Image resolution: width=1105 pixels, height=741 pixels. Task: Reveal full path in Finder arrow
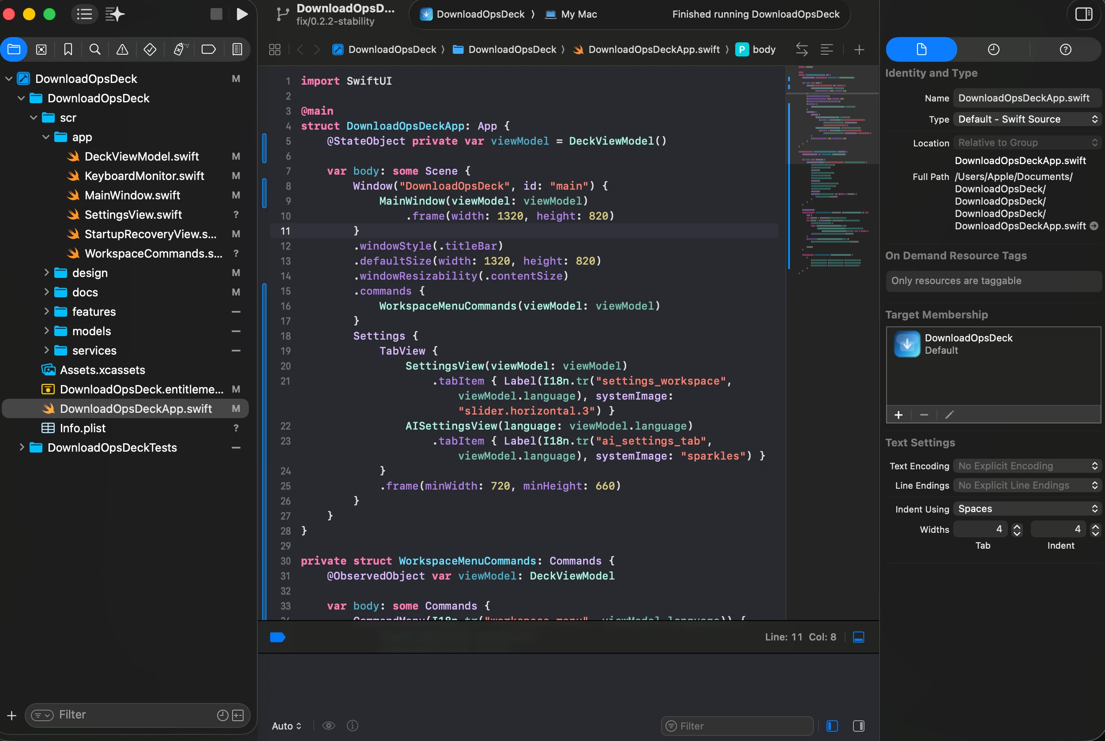coord(1094,226)
